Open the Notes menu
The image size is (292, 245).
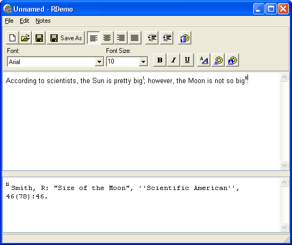coord(43,21)
